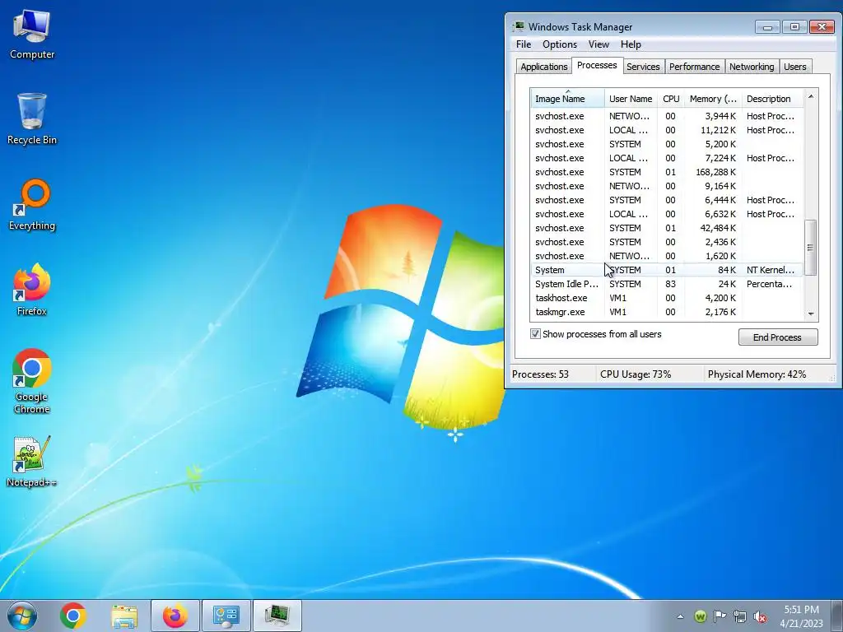This screenshot has height=632, width=843.
Task: Click the Control Panel taskbar button
Action: [x=226, y=616]
